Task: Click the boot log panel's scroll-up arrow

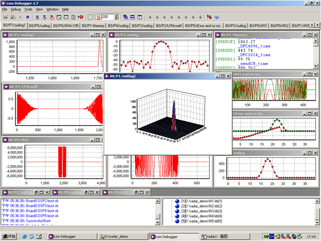Action: click(x=158, y=201)
